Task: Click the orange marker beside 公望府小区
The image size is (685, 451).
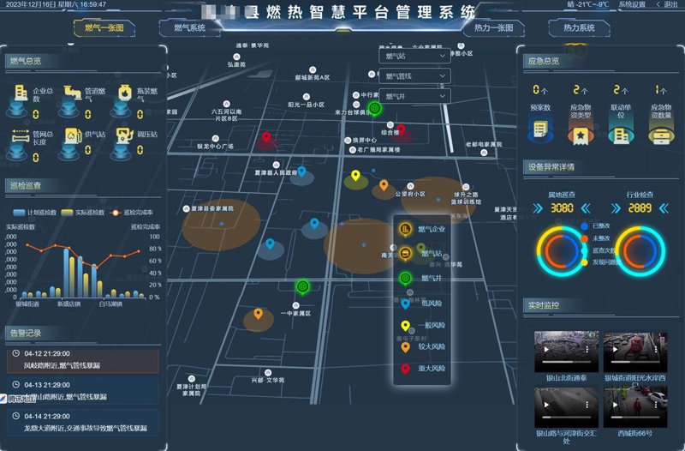Action: point(384,185)
